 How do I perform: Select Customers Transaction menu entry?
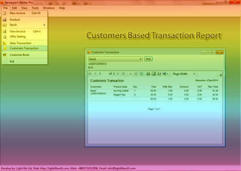[x=25, y=48]
